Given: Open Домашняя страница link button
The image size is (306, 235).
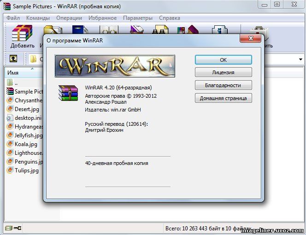Looking at the screenshot, I should pyautogui.click(x=223, y=98).
